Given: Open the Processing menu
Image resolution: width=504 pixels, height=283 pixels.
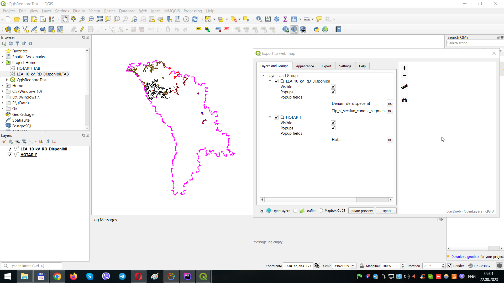Looking at the screenshot, I should tap(193, 11).
